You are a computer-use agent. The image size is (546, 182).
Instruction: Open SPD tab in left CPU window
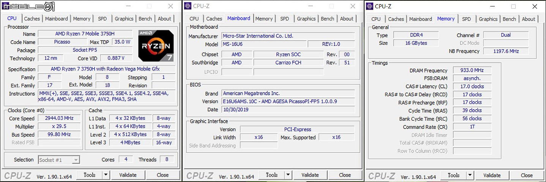103,19
